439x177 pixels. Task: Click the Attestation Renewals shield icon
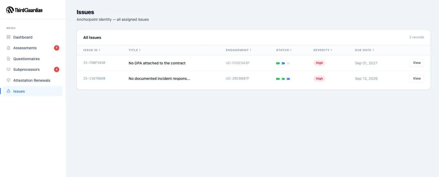tap(9, 80)
